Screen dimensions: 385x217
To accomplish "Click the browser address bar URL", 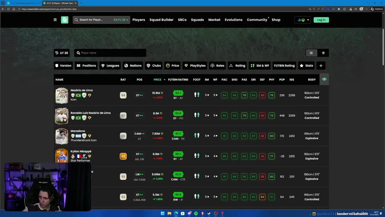I will pyautogui.click(x=49, y=9).
